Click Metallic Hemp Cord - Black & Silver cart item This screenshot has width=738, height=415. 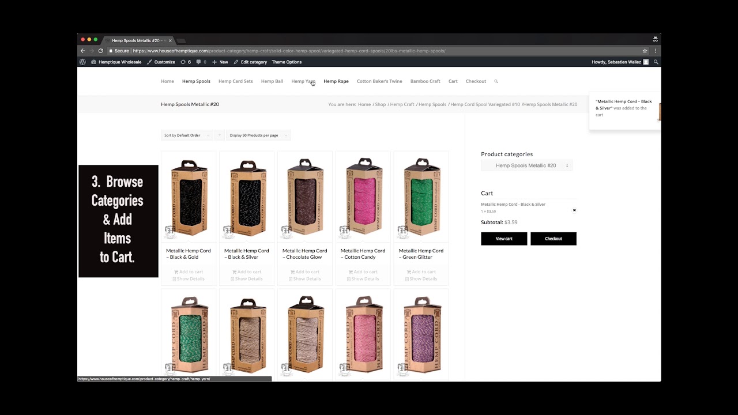(513, 204)
